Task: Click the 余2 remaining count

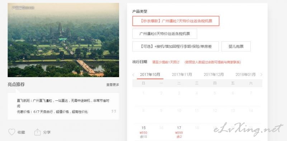Action: 179,137
